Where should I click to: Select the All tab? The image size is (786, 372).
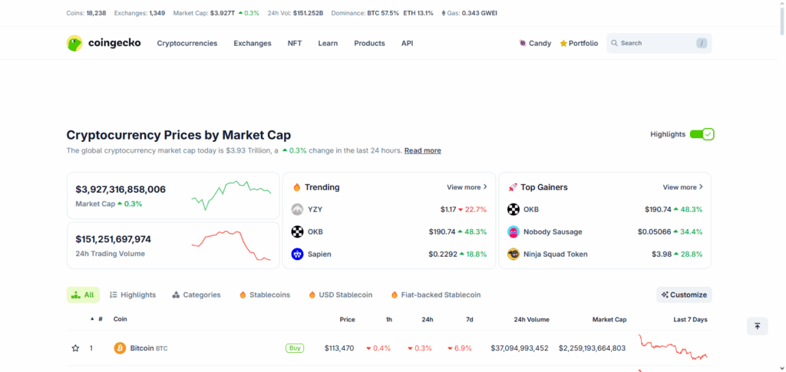click(83, 295)
